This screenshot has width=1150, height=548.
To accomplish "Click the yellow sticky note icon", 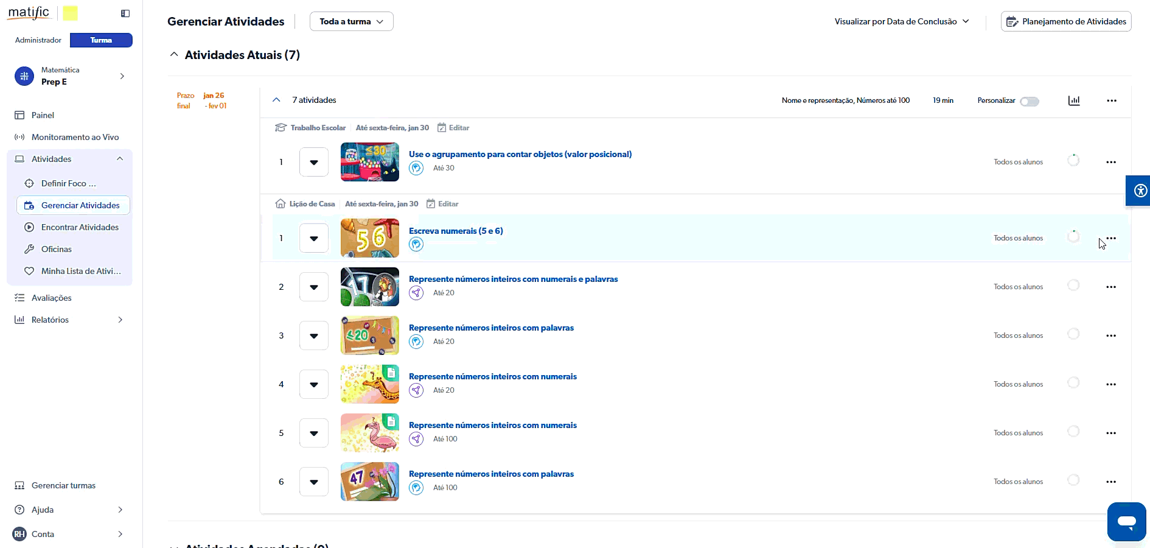I will click(x=71, y=13).
